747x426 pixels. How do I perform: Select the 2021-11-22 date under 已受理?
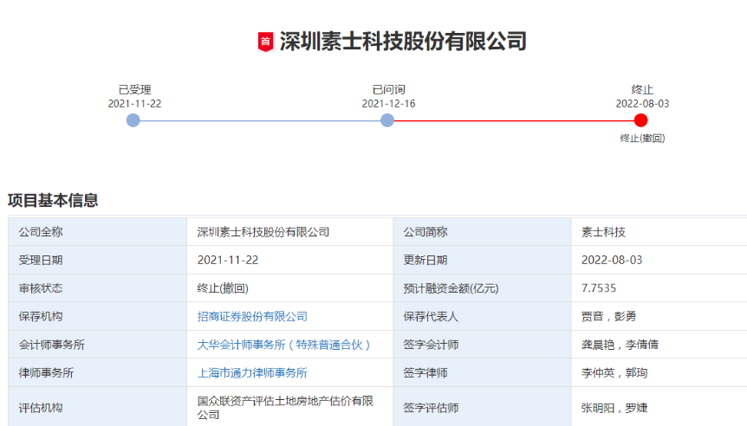pos(135,104)
